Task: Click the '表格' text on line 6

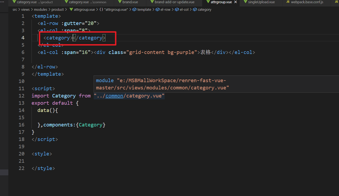Action: [x=206, y=52]
